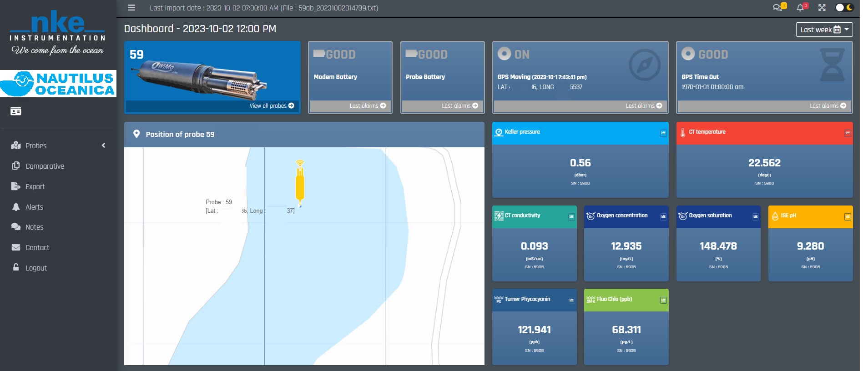This screenshot has width=863, height=371.
Task: Open Last alarms under Modem Battery
Action: click(x=368, y=106)
